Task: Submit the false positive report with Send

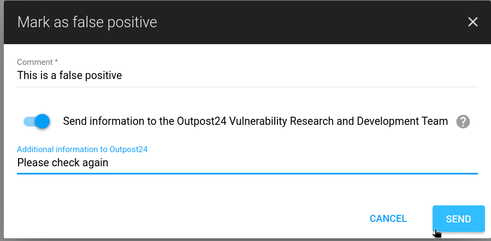Action: 458,219
